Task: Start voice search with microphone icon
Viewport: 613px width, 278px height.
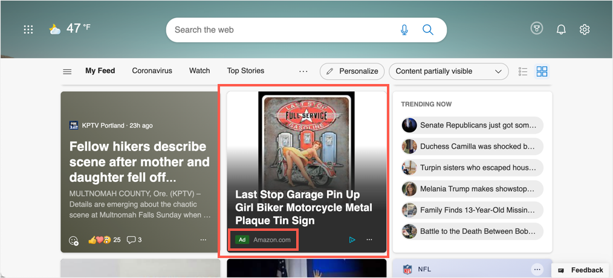Action: point(404,30)
